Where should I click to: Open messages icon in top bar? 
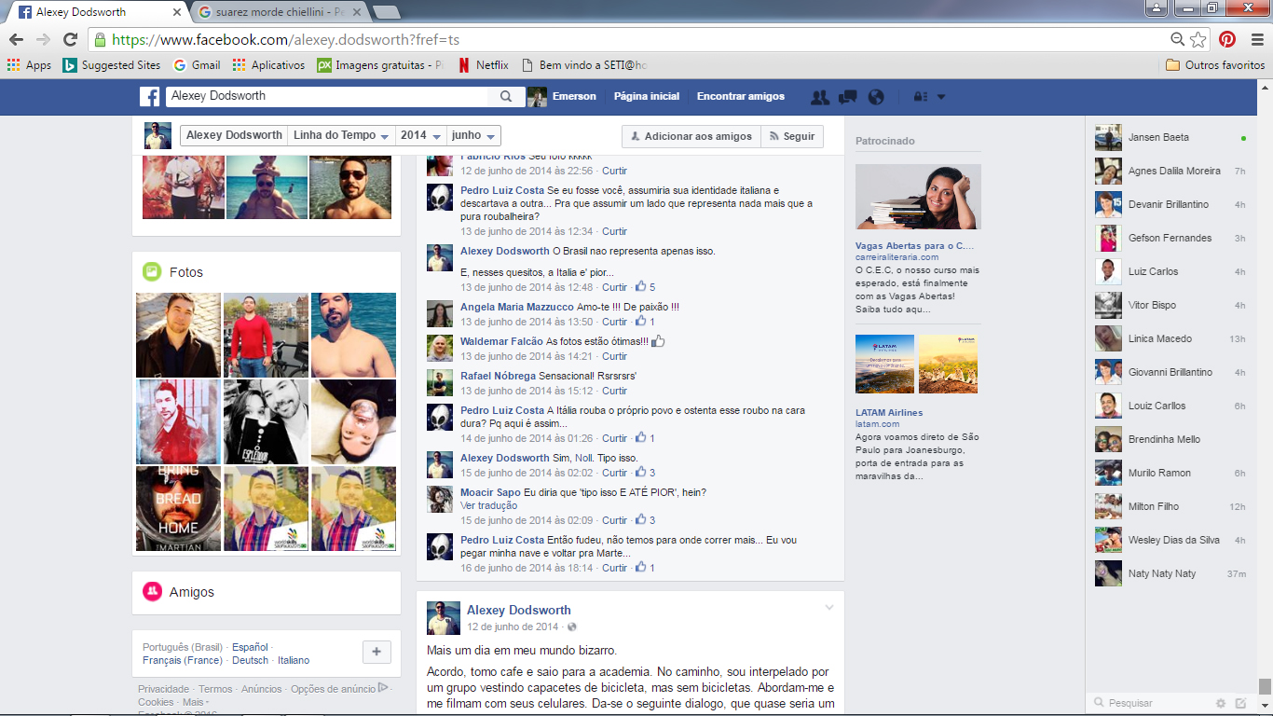[x=848, y=96]
